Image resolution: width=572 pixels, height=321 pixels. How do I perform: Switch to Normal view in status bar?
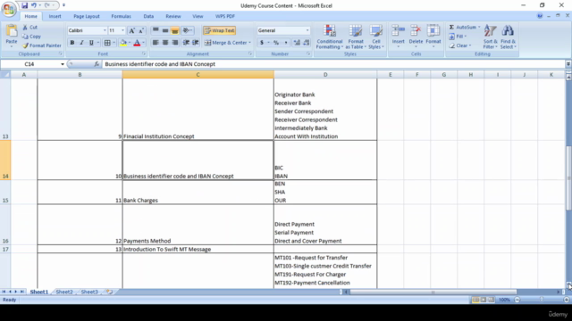[x=475, y=300]
